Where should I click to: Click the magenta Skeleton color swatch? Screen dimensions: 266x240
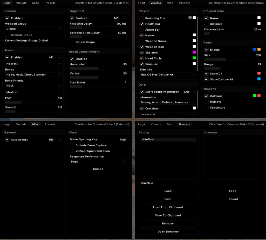[194, 52]
